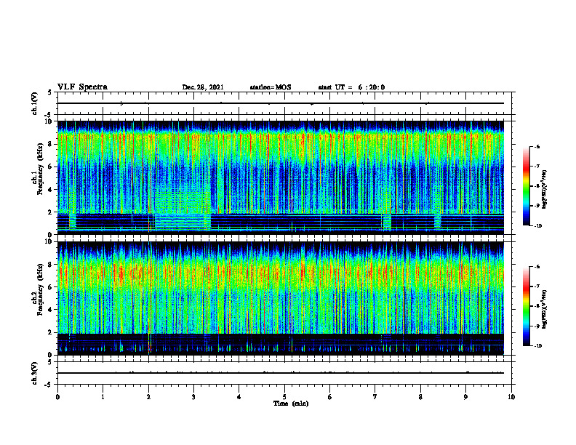Click the ch.1(V) waveform panel label
576x445 pixels.
pos(35,103)
